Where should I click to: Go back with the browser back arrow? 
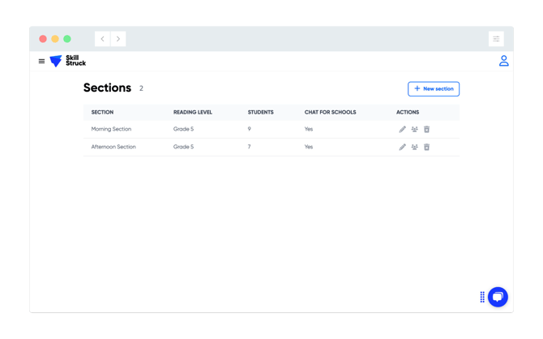pyautogui.click(x=103, y=39)
